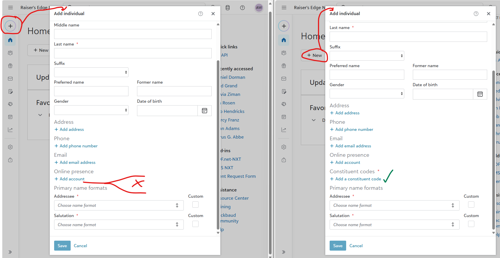Screen dimensions: 500x258
Task: Open the Gender dropdown in right dialog
Action: (367, 94)
